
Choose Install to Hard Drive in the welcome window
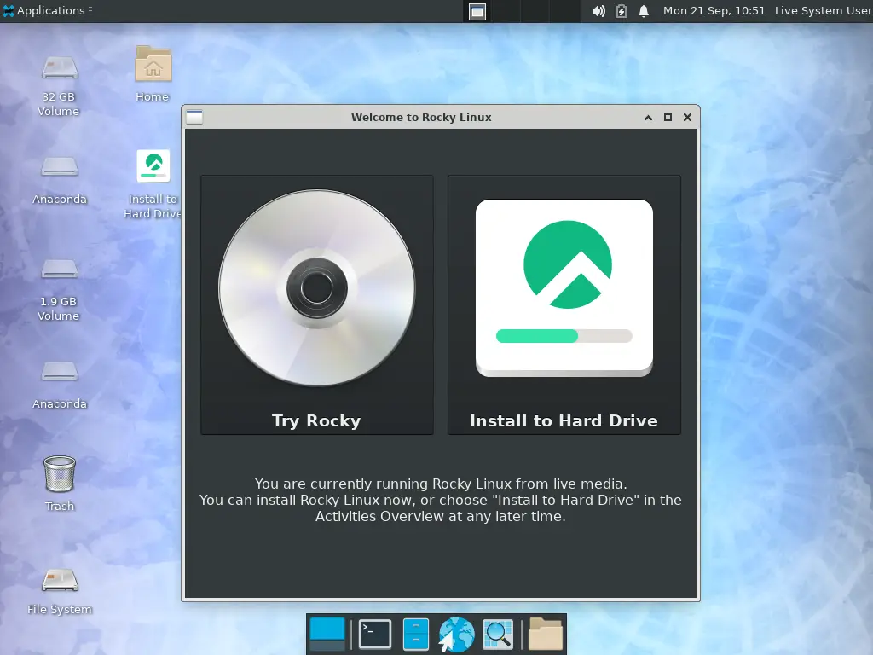(564, 304)
